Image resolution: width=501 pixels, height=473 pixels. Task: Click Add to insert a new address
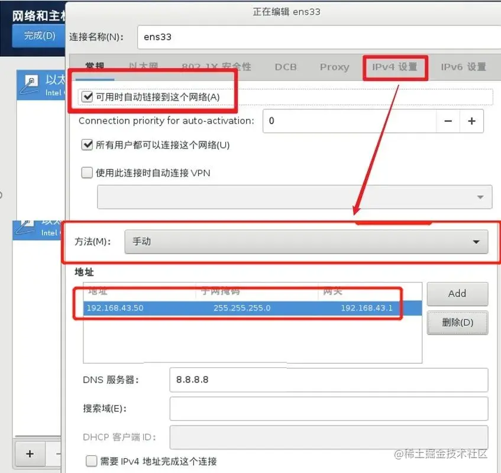click(457, 294)
